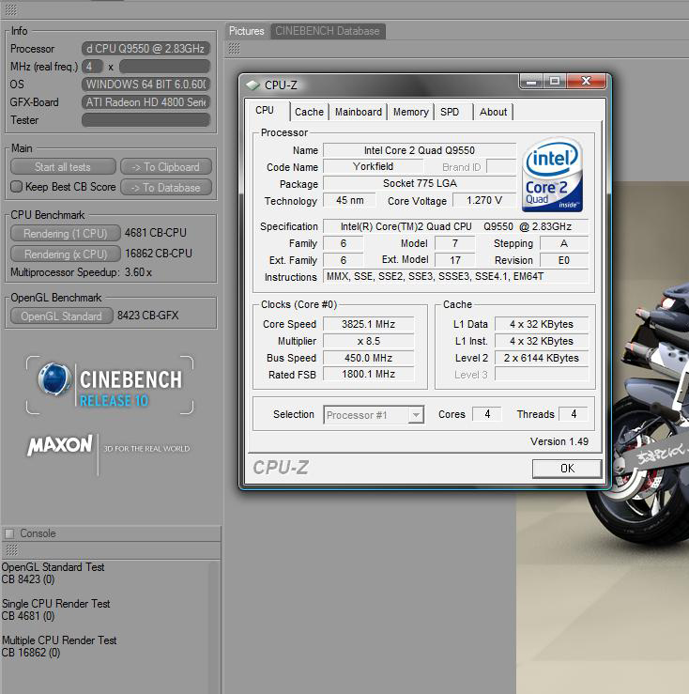This screenshot has width=689, height=694.
Task: Click console line OpenGL Standard Test
Action: [54, 567]
